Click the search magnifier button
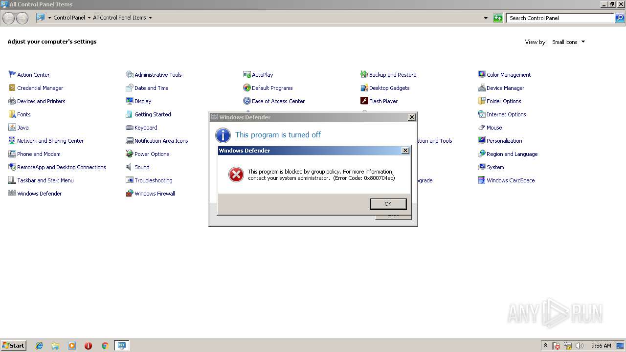 [x=620, y=18]
